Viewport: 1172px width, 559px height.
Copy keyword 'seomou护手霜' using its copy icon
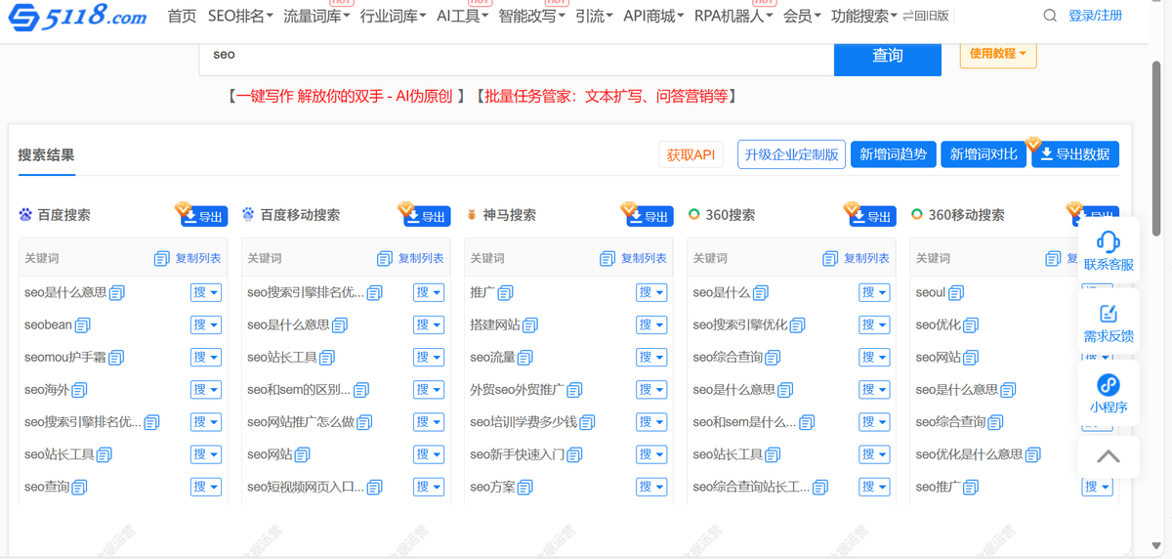point(116,358)
